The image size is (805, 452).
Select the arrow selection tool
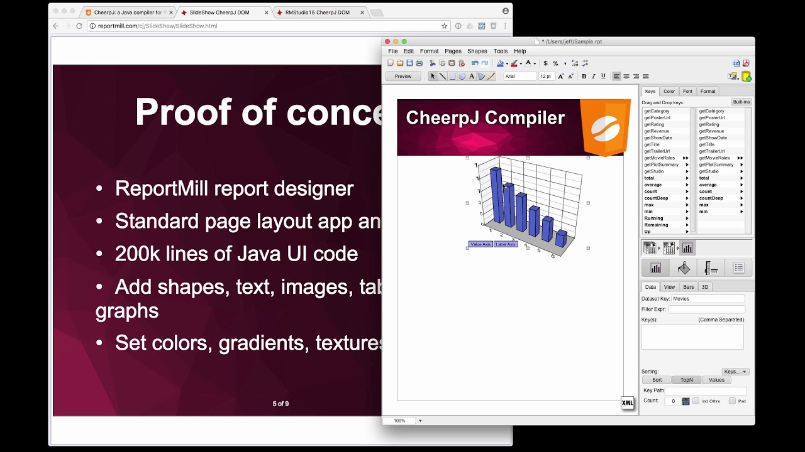coord(433,76)
